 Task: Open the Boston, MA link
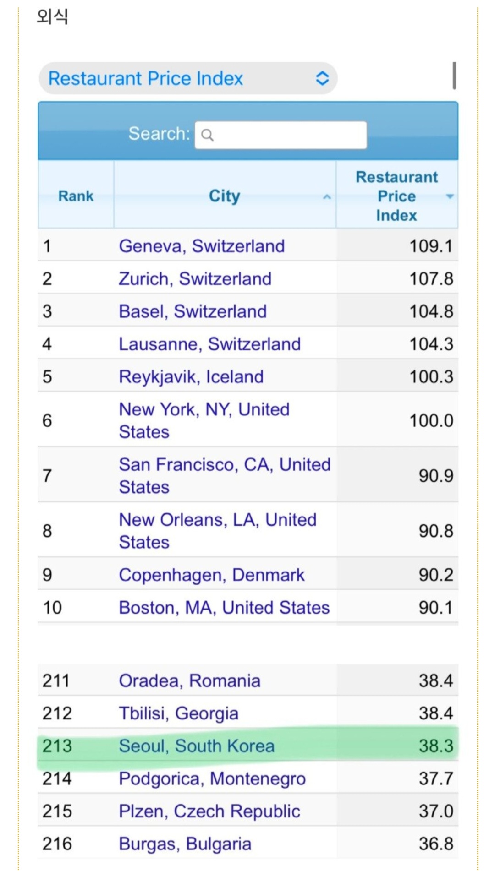224,607
